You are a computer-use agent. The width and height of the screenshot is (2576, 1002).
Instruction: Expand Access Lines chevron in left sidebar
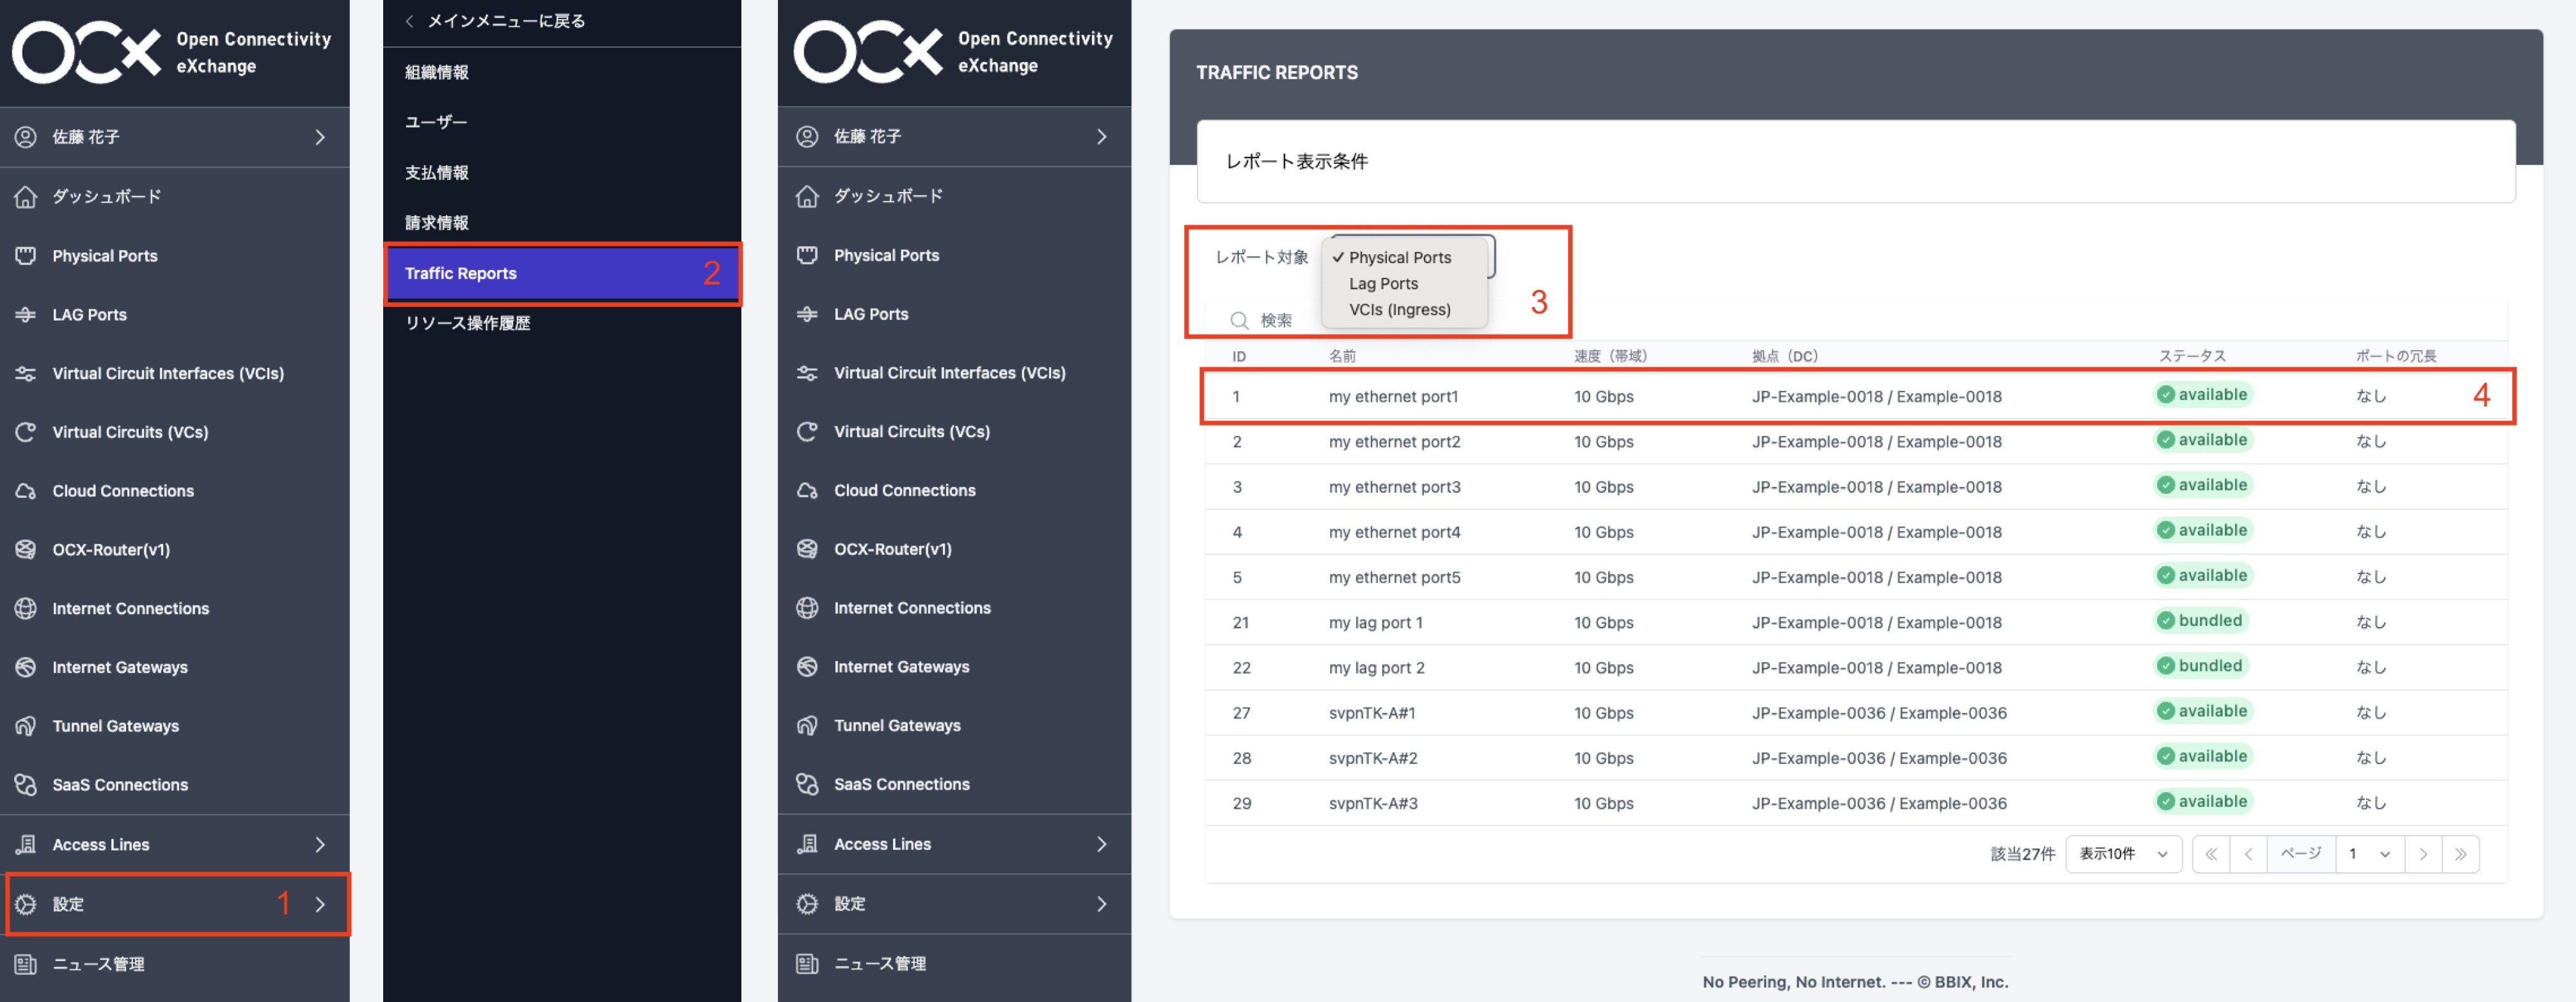click(320, 845)
